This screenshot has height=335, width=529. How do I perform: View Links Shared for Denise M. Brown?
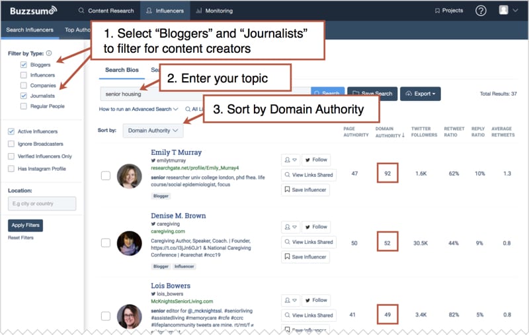tap(309, 242)
